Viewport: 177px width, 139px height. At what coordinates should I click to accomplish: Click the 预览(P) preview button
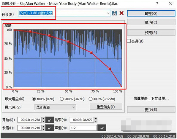point(151,33)
